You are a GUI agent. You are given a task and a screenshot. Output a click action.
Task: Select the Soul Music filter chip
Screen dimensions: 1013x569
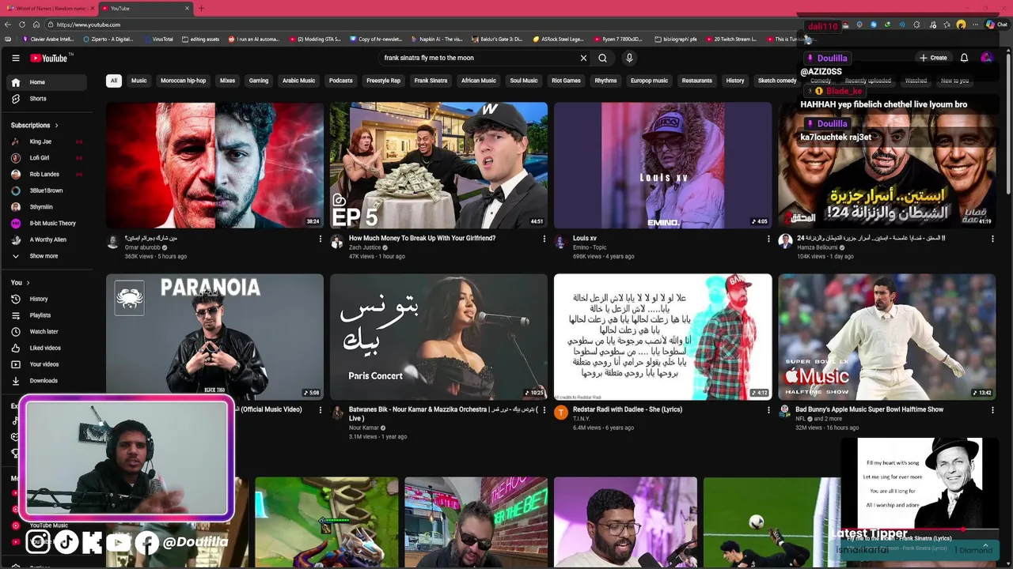pyautogui.click(x=524, y=81)
